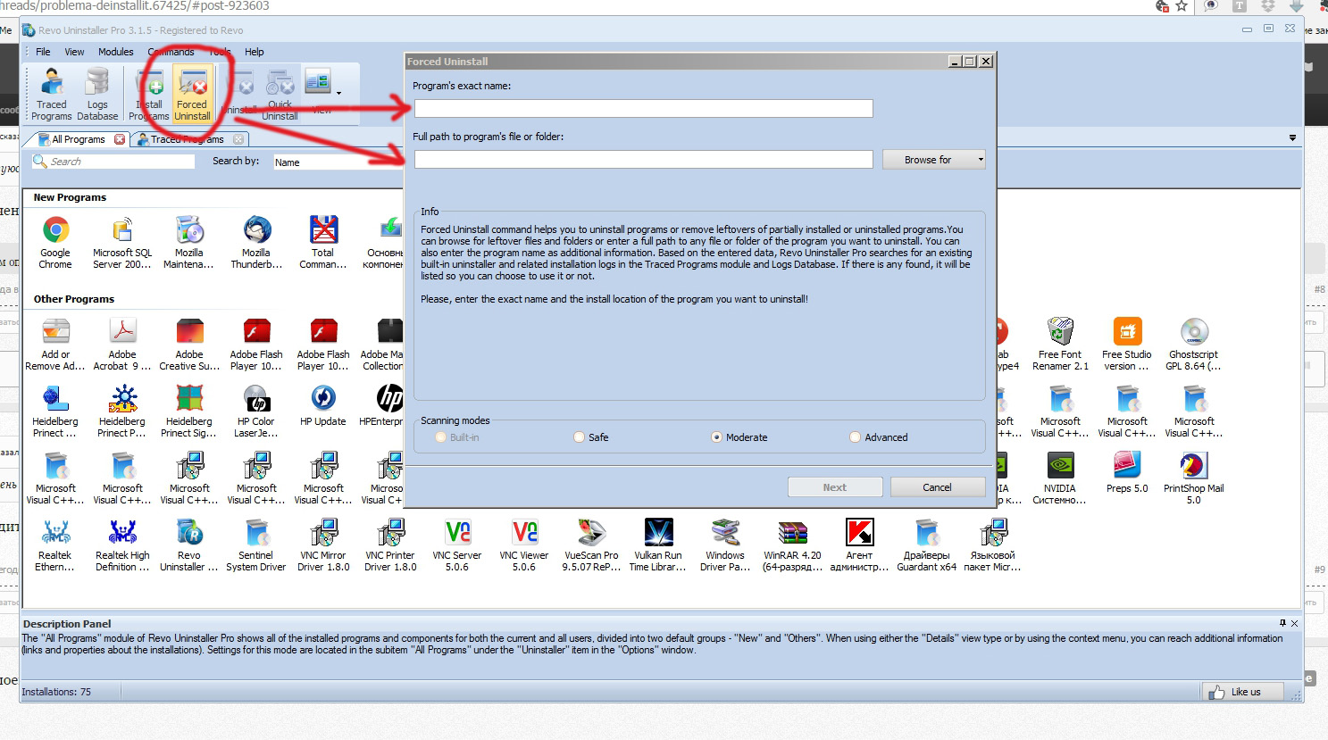Focus the Program's exact name field

[643, 109]
